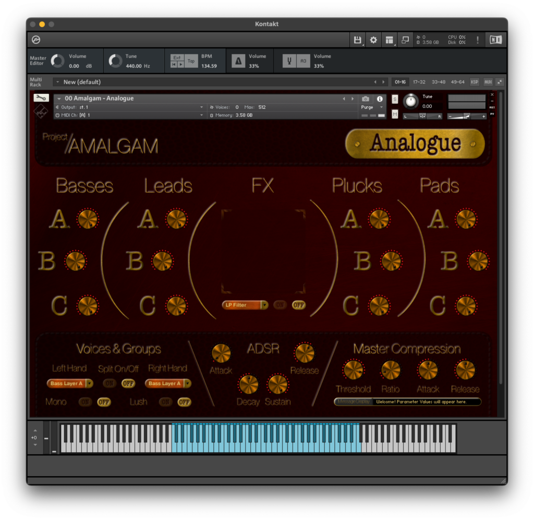
Task: Switch to rack page 49-64
Action: coord(458,82)
